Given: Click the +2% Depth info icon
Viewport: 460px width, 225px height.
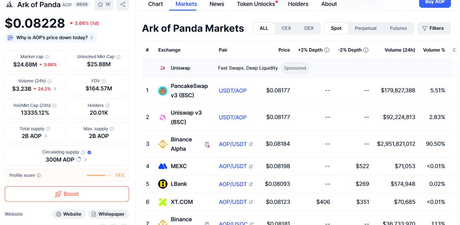Looking at the screenshot, I should pos(327,50).
